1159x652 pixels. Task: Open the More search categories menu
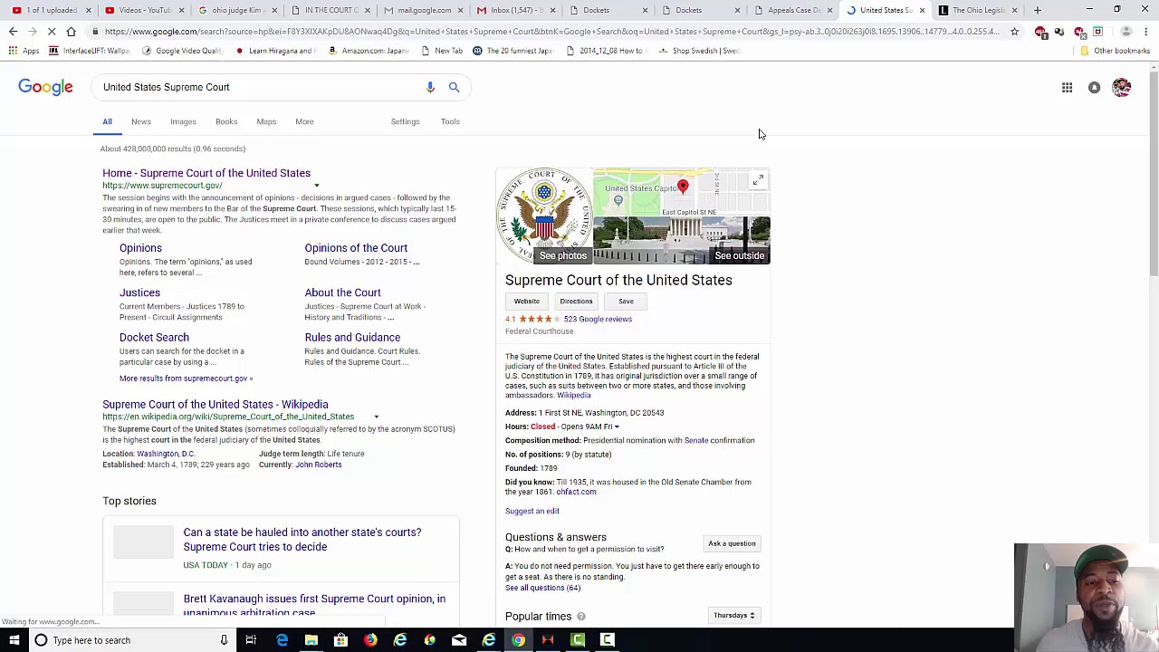[x=304, y=121]
